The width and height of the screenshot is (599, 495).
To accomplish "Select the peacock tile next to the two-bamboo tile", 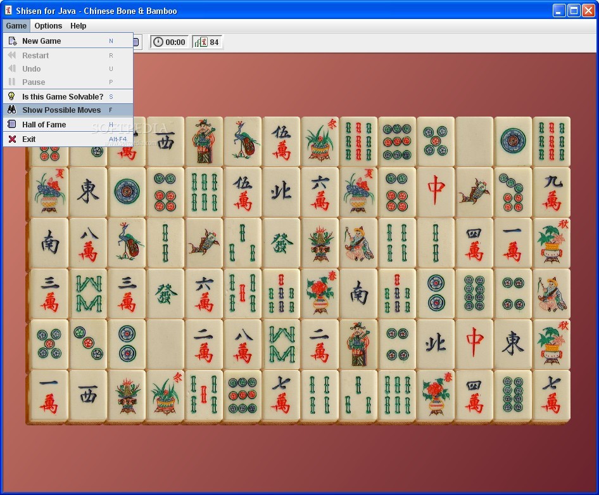I will click(127, 243).
